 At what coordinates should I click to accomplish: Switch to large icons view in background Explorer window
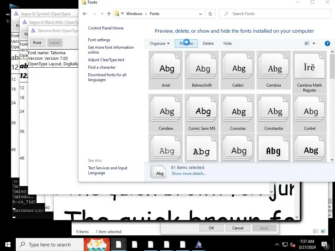point(323,231)
